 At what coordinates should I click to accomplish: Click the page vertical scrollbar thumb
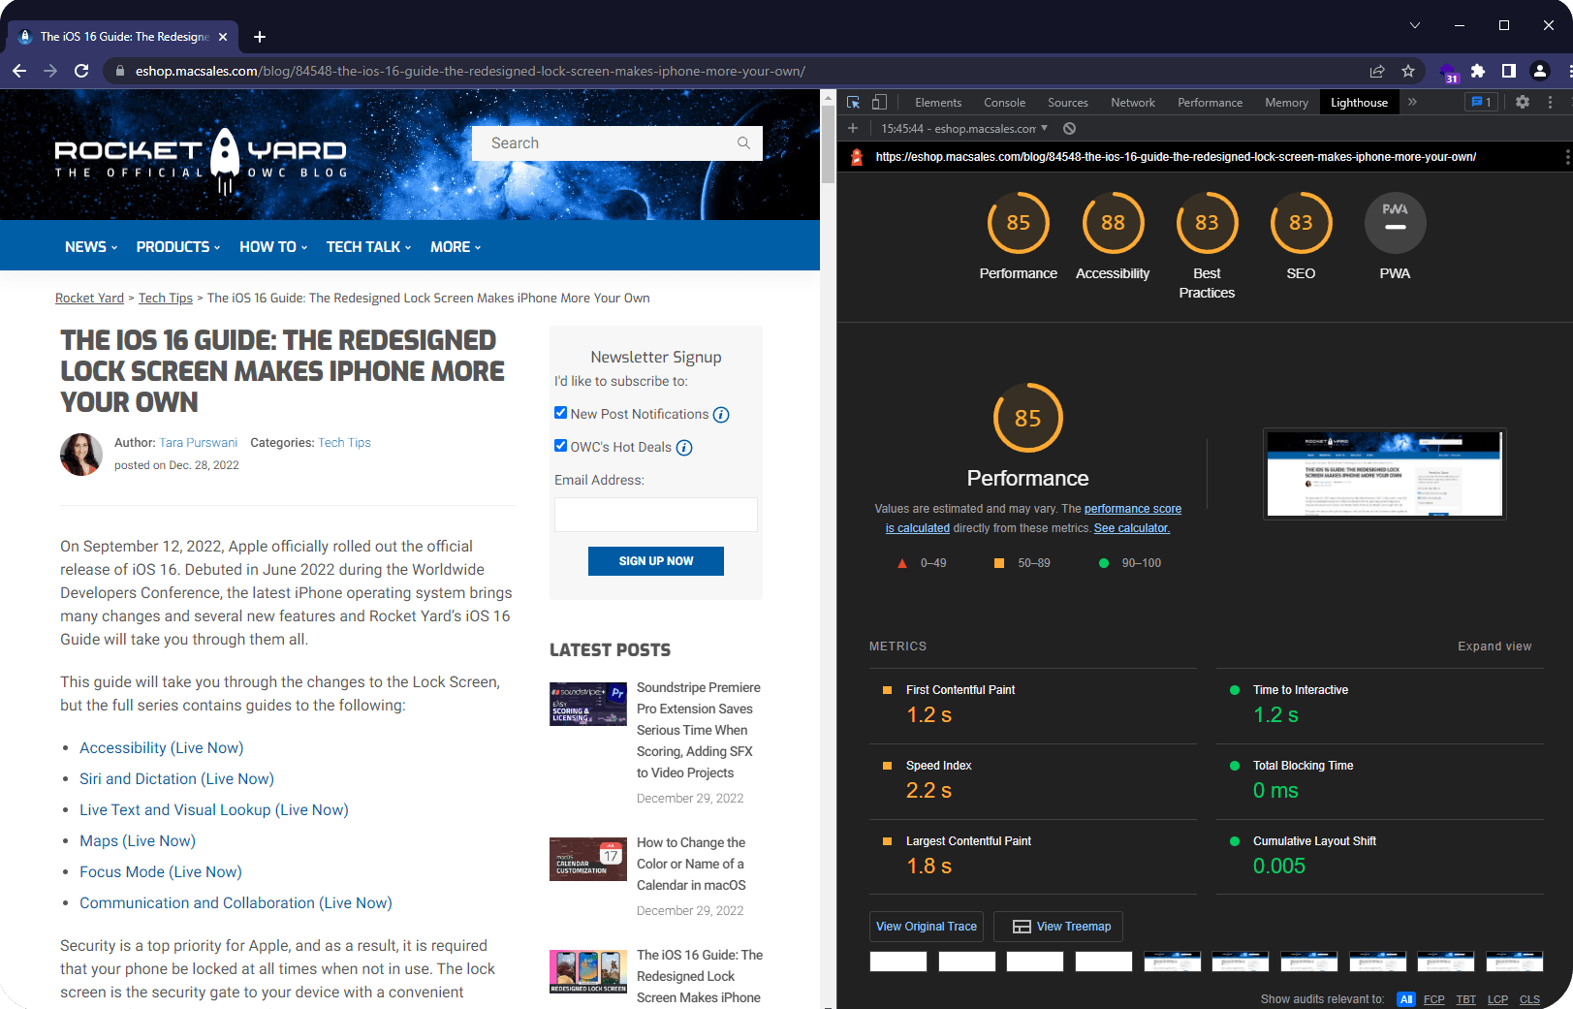[x=828, y=143]
